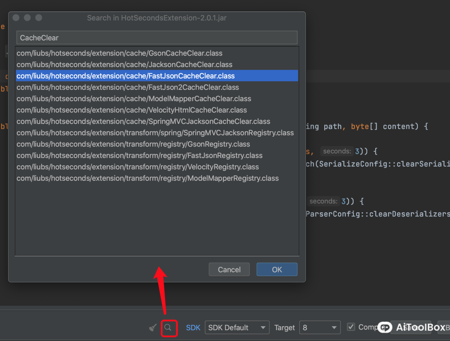Screen dimensions: 450x341
Task: Click the magnifier search icon in toolbar
Action: 168,328
